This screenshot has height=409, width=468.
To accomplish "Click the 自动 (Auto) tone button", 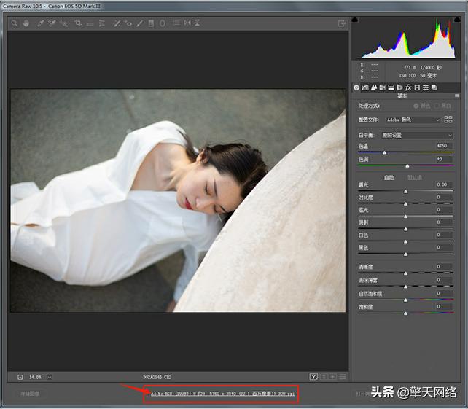I will pyautogui.click(x=389, y=177).
